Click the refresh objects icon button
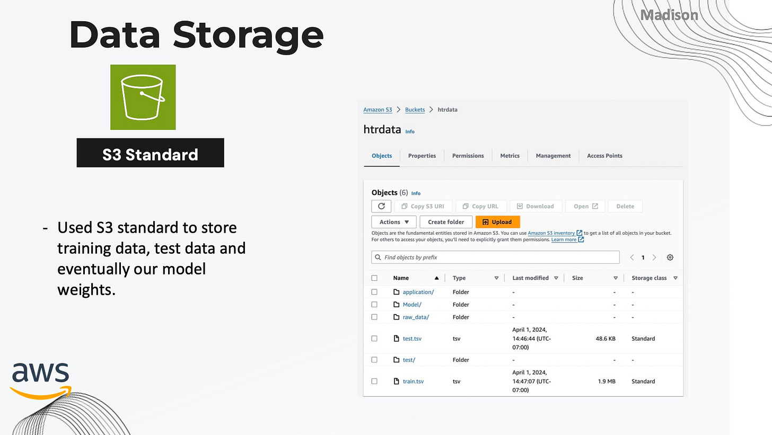Screen dimensions: 772x435 point(381,206)
